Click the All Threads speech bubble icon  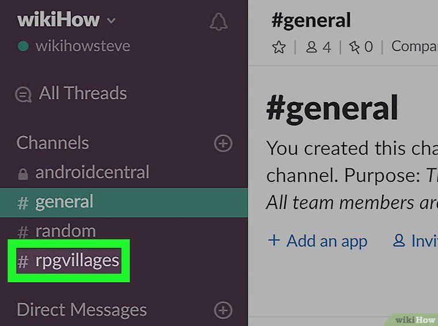click(x=24, y=94)
